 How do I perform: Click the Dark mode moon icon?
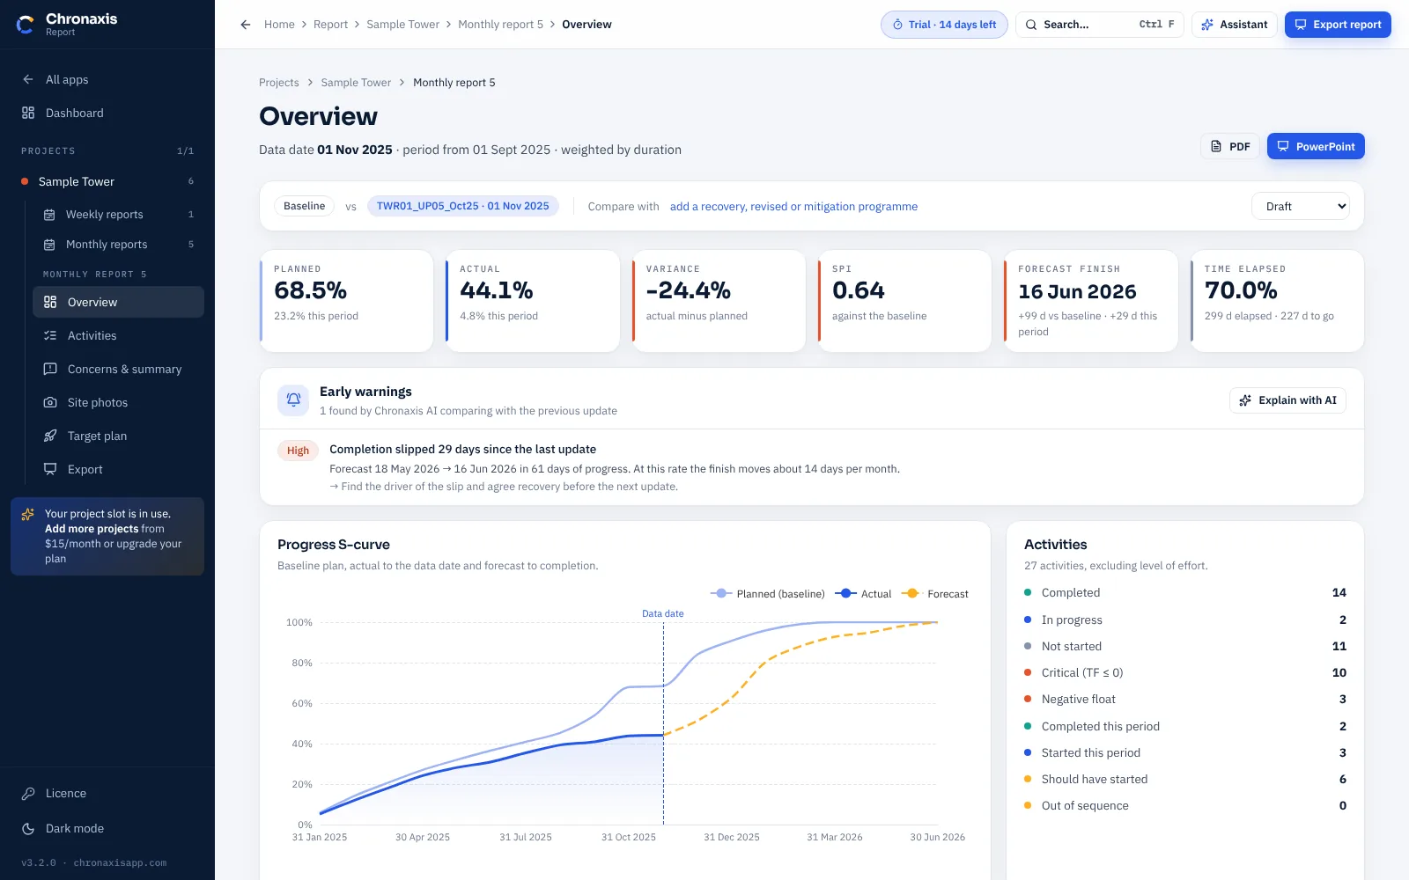(x=28, y=829)
